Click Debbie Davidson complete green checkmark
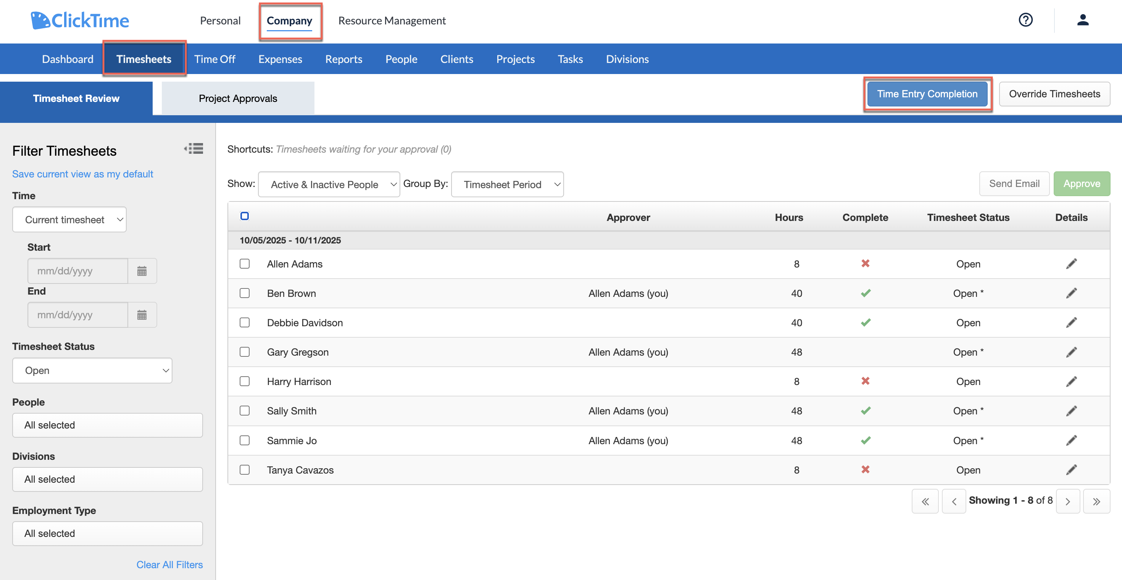 click(x=866, y=322)
